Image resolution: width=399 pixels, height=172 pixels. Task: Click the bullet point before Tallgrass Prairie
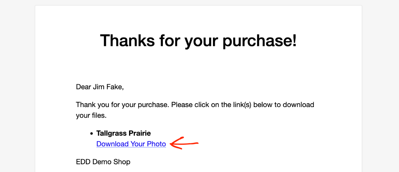coord(91,133)
